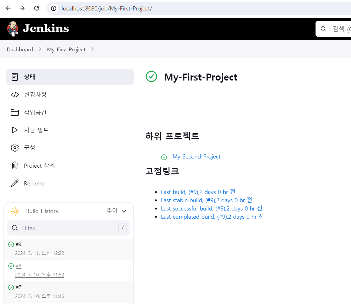Viewport: 351px width, 304px height.
Task: Click timestamp 2024. 5. 11. 오전 12:22
Action: pyautogui.click(x=40, y=253)
